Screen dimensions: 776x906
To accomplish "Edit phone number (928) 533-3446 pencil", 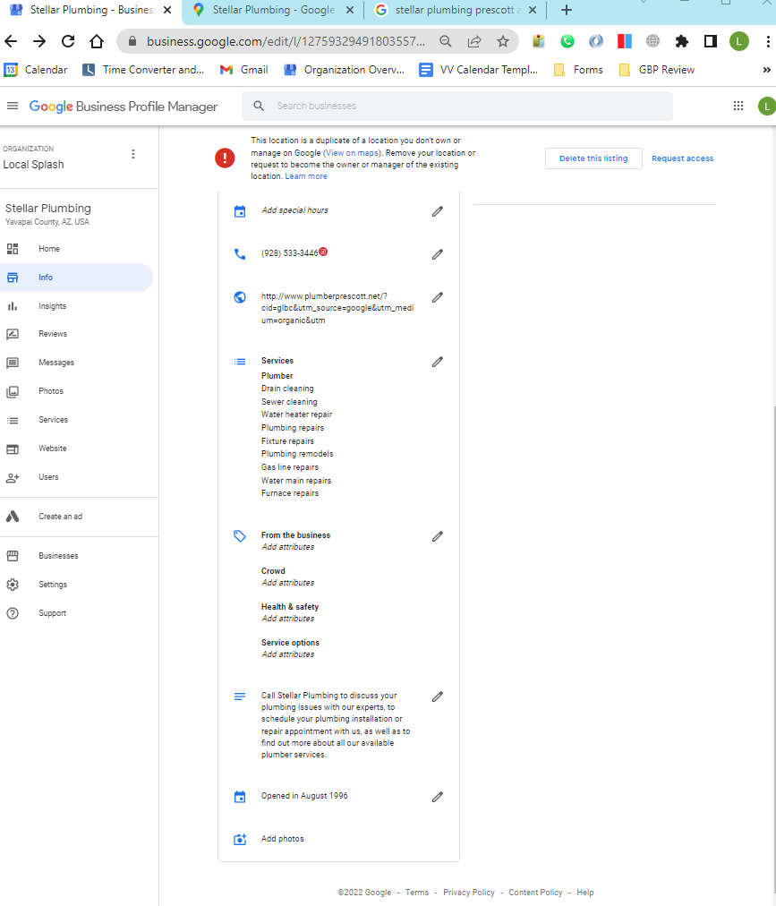I will pos(438,254).
